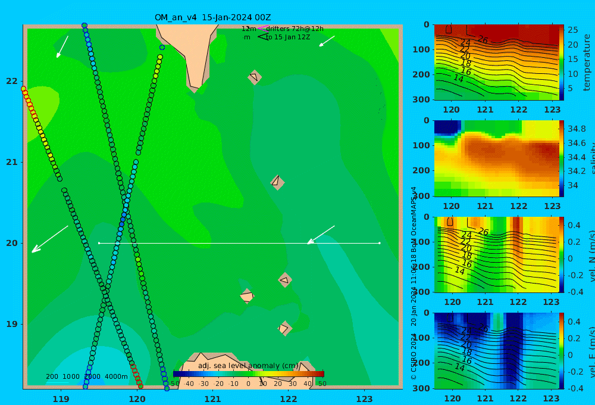
Task: Click longitude tick label 121 on the main map
Action: tap(212, 399)
